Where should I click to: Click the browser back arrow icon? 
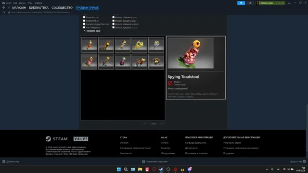[4, 8]
